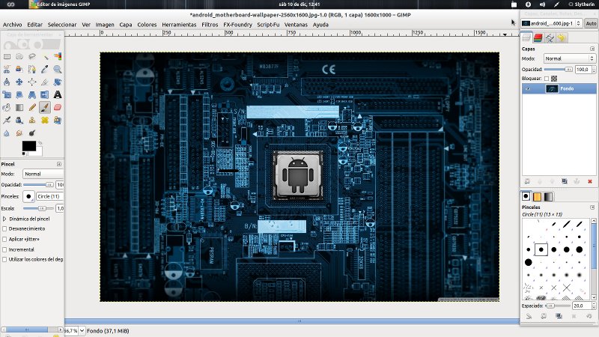Select the Heal tool
The width and height of the screenshot is (599, 337).
[x=45, y=120]
